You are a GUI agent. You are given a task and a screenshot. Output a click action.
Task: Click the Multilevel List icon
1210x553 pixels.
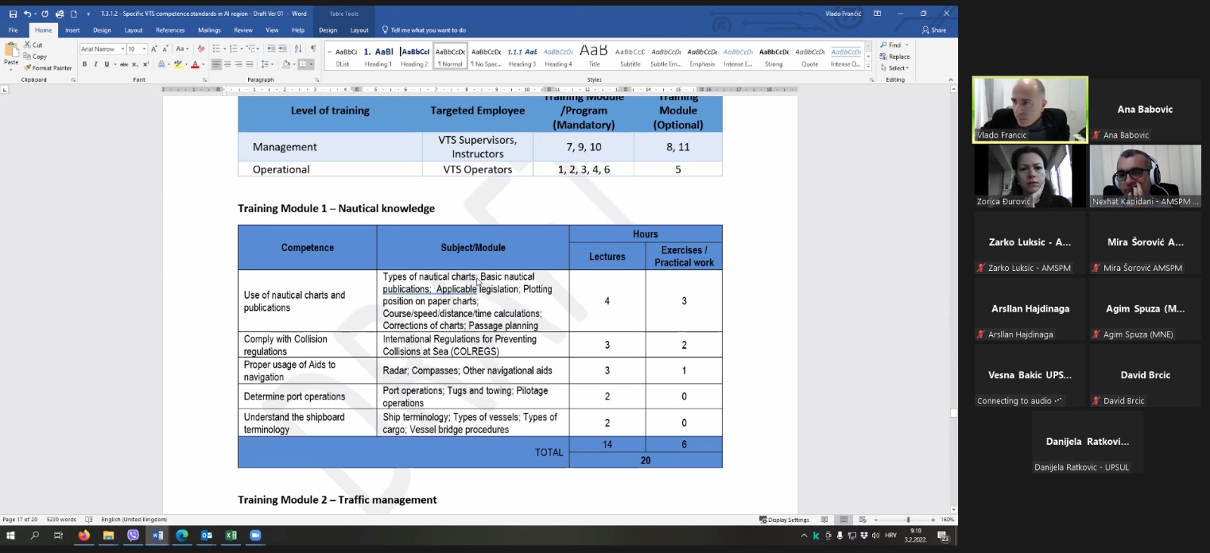[x=250, y=48]
